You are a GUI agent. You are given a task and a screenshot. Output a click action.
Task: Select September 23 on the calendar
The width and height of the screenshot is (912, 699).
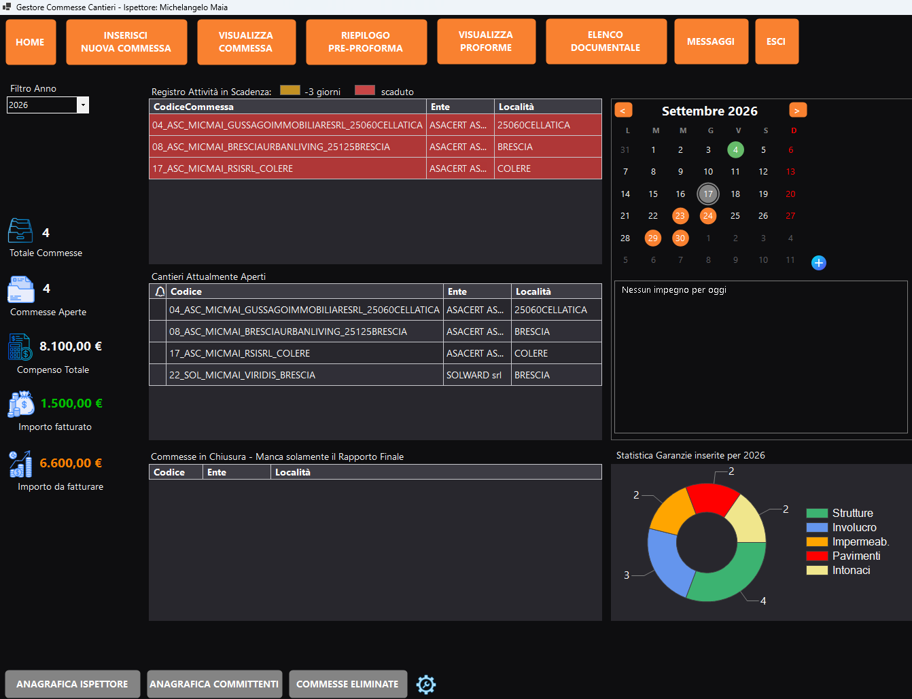pos(680,215)
